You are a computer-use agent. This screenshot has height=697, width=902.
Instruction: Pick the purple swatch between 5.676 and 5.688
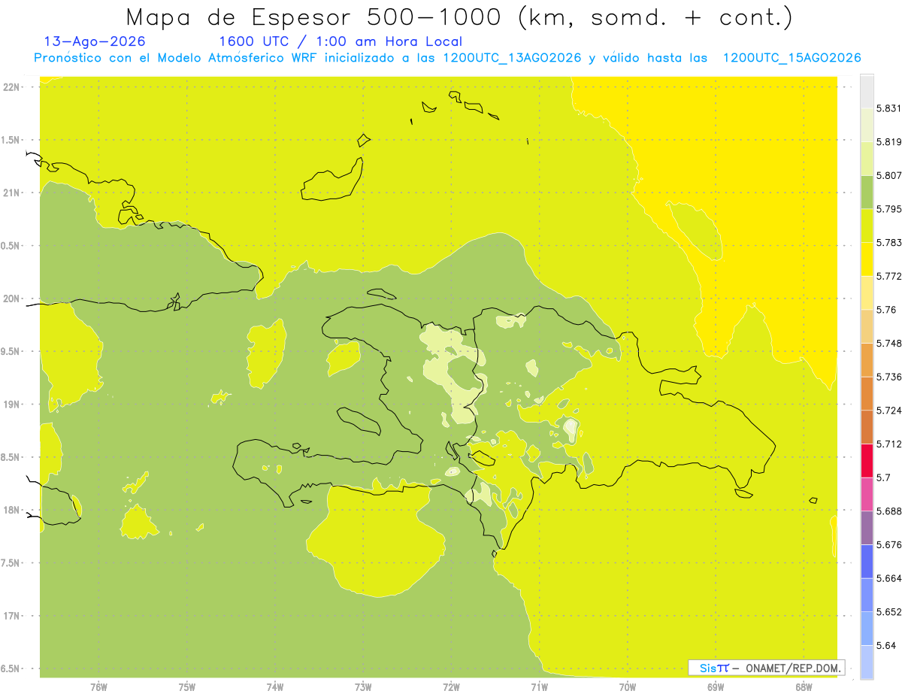click(867, 528)
